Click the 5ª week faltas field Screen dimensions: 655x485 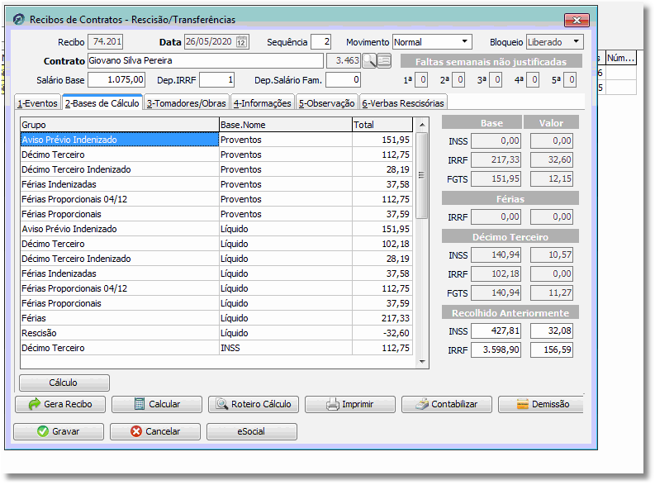coord(570,80)
